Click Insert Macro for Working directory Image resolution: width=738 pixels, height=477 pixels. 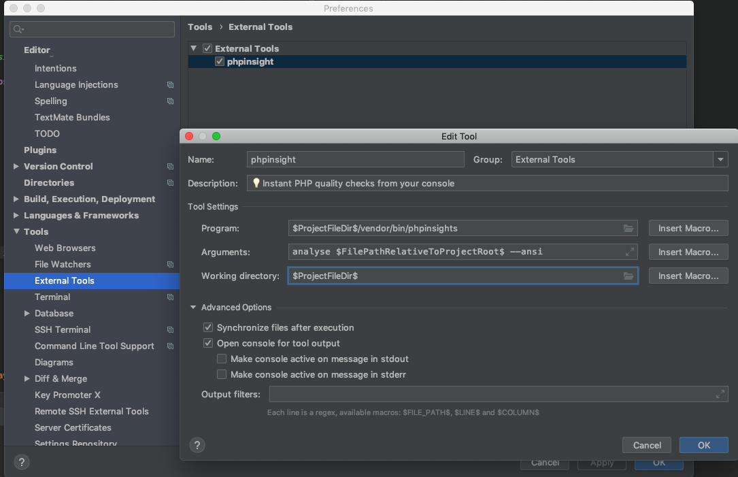tap(688, 276)
